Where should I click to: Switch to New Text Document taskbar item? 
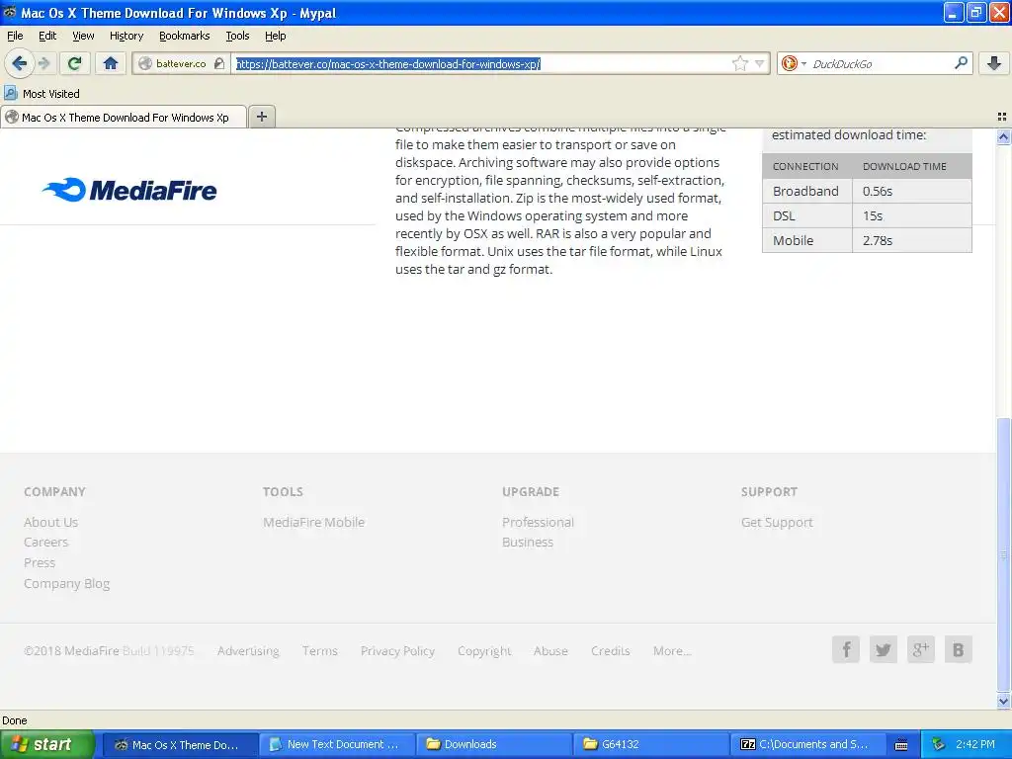[x=336, y=744]
